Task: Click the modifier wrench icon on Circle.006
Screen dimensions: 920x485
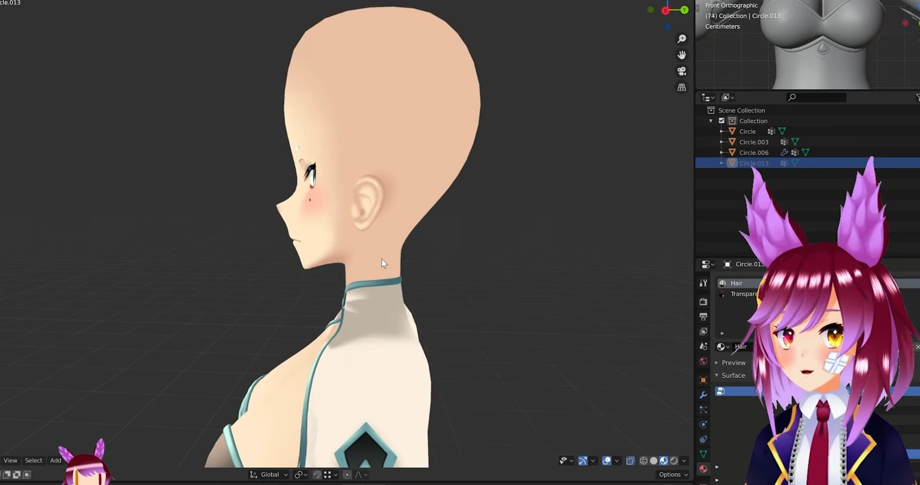Action: pos(784,152)
